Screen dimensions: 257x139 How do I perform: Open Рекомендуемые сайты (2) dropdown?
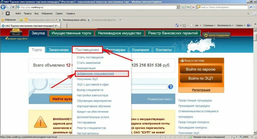[41, 20]
